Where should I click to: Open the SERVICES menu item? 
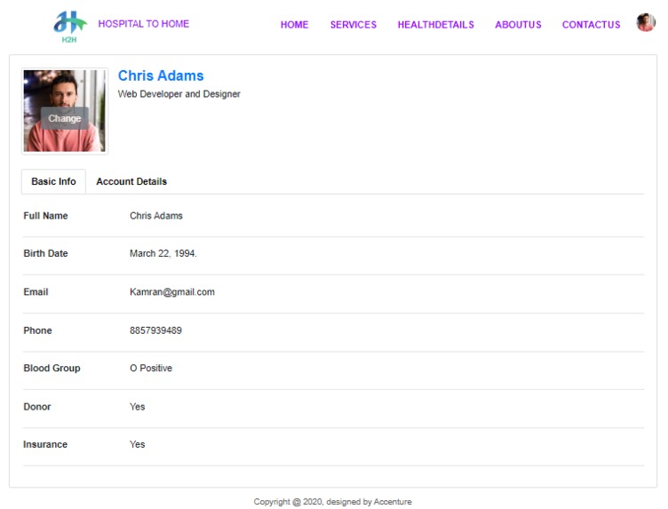tap(354, 25)
